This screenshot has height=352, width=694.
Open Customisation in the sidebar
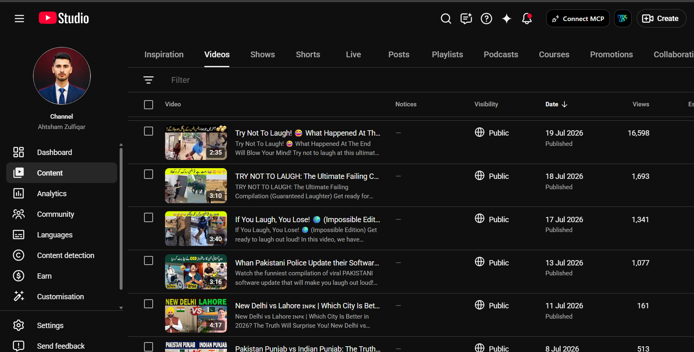(x=62, y=297)
